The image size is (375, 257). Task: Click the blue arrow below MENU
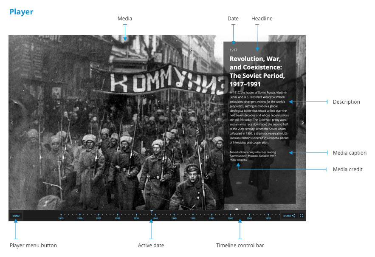pyautogui.click(x=15, y=229)
